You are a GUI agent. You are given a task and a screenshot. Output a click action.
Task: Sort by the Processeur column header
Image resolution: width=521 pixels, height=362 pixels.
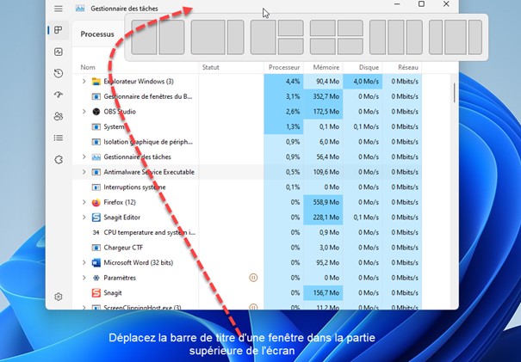pyautogui.click(x=284, y=67)
